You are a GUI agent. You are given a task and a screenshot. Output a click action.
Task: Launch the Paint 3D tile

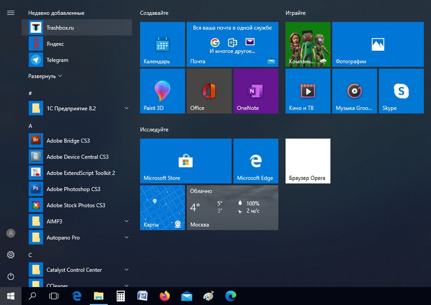click(x=163, y=91)
